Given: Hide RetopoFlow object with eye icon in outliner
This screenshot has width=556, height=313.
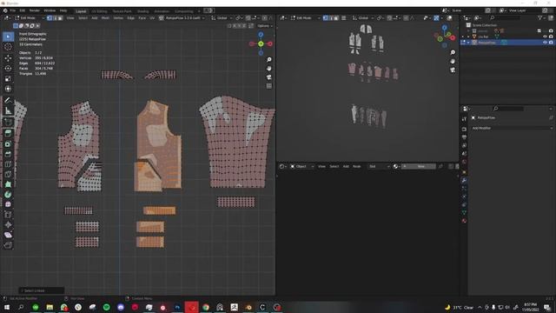Looking at the screenshot, I should pyautogui.click(x=545, y=43).
